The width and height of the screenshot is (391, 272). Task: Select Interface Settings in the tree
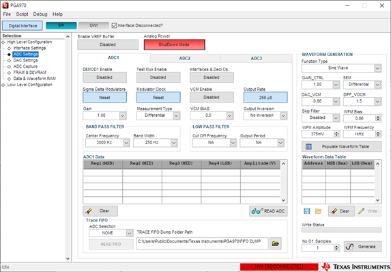pyautogui.click(x=29, y=48)
